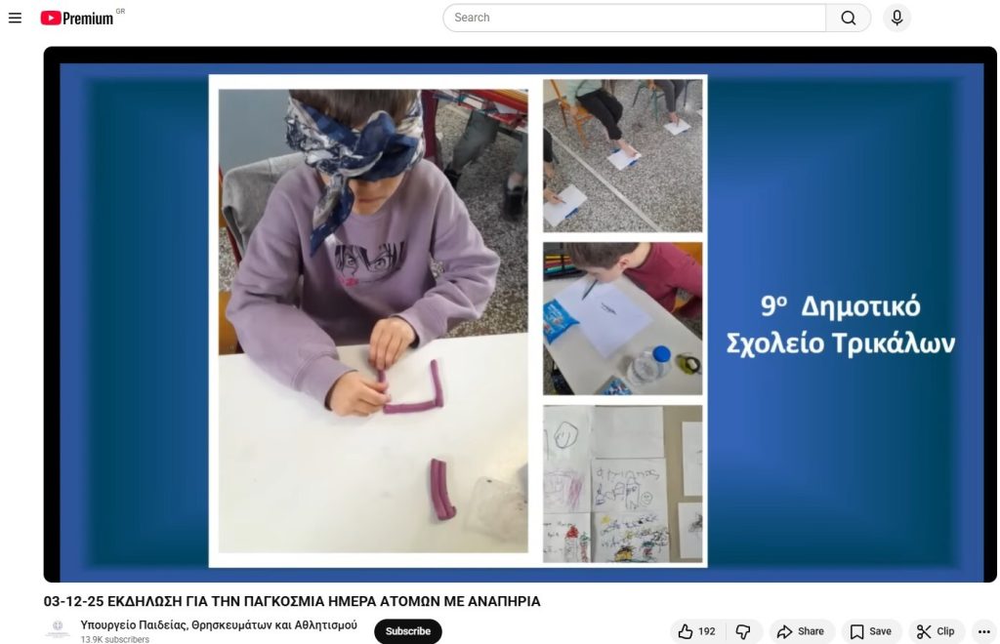
Task: Click the video title text
Action: [x=292, y=601]
